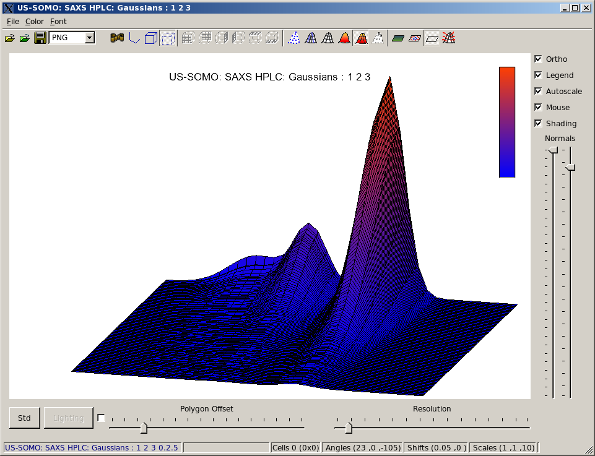Toggle the Autoscale checkbox
The width and height of the screenshot is (595, 456).
click(538, 91)
